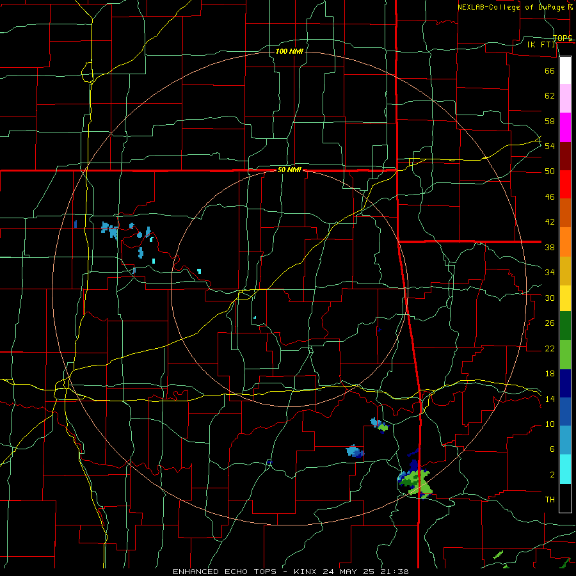This screenshot has height=576, width=576.
Task: Click the "KINX" radar site identifier
Action: (307, 572)
